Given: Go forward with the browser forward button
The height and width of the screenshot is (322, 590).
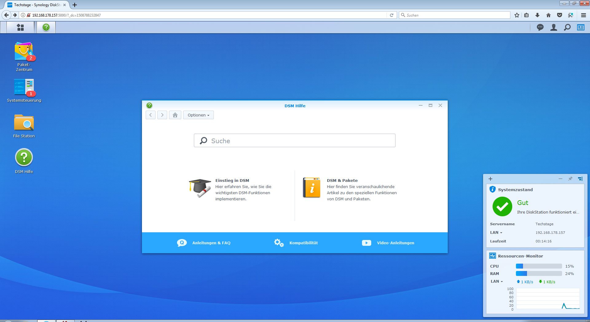Looking at the screenshot, I should pyautogui.click(x=15, y=15).
